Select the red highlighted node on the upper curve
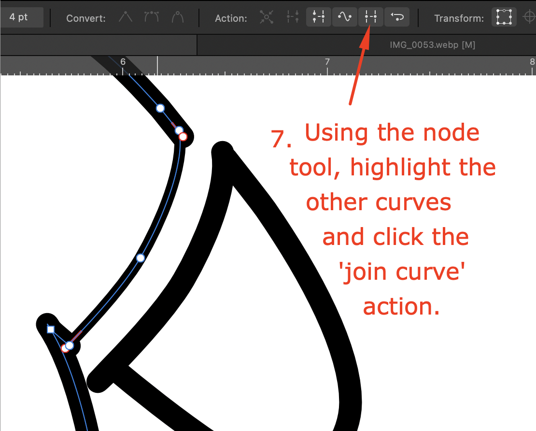Screen dimensions: 536x431 pos(183,137)
